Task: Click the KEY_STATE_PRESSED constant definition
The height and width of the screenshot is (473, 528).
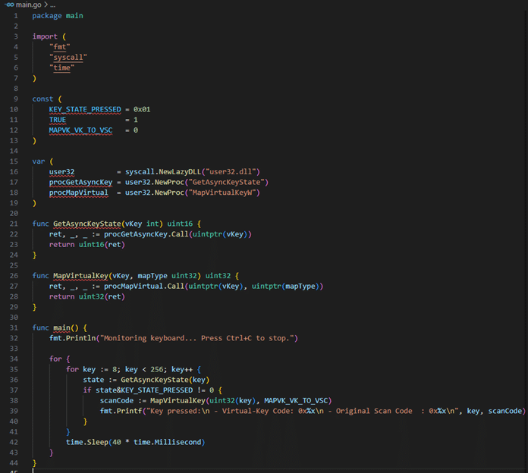Action: pos(84,109)
